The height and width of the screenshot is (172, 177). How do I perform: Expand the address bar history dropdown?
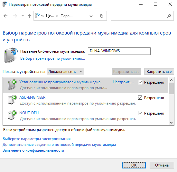click(91, 16)
